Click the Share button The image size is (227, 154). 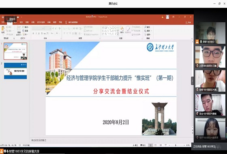(x=188, y=22)
